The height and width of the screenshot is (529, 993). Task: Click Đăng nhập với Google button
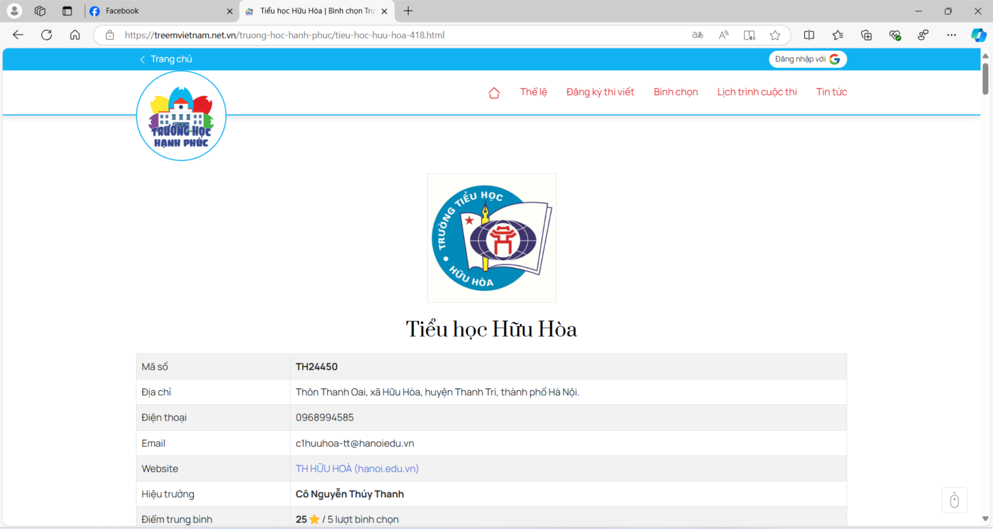[x=807, y=59]
